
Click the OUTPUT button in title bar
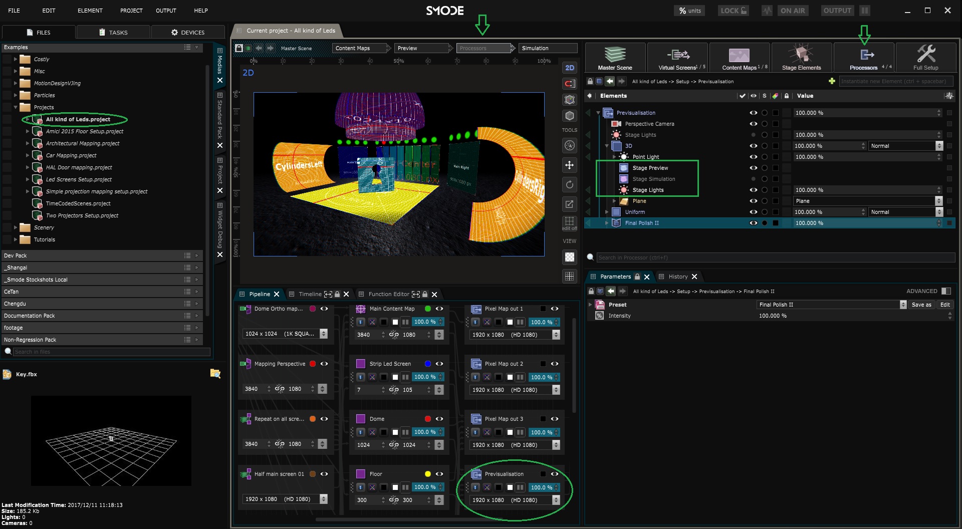[837, 11]
